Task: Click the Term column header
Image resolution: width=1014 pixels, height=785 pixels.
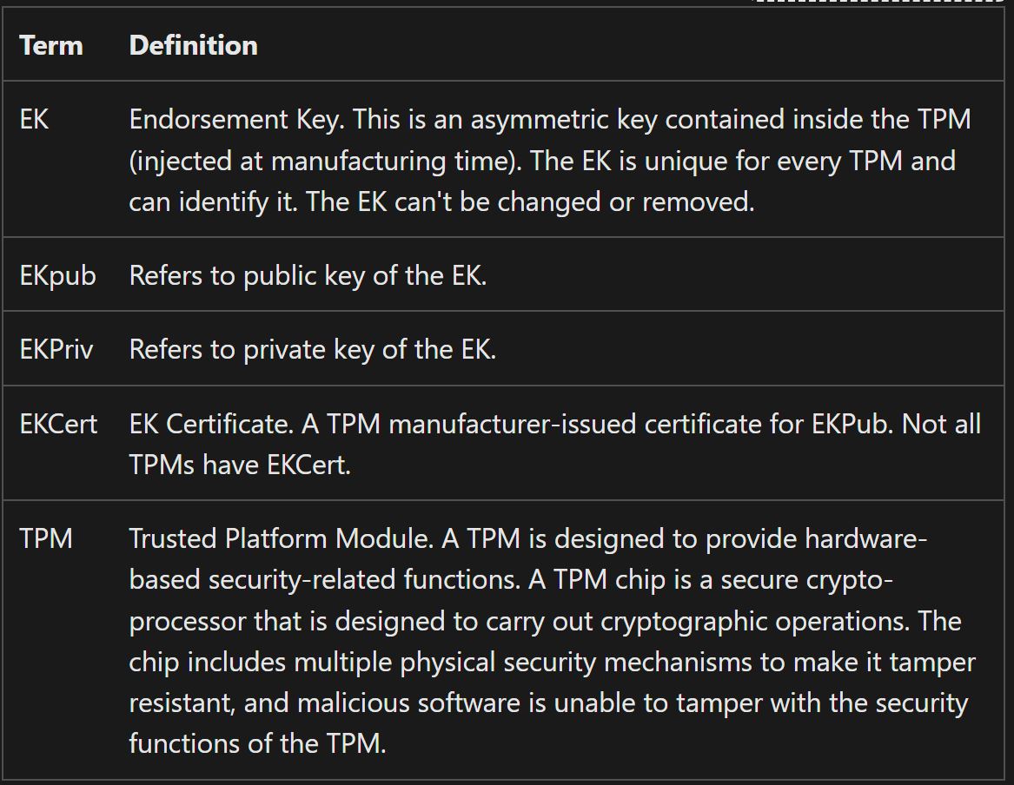Action: click(x=51, y=45)
